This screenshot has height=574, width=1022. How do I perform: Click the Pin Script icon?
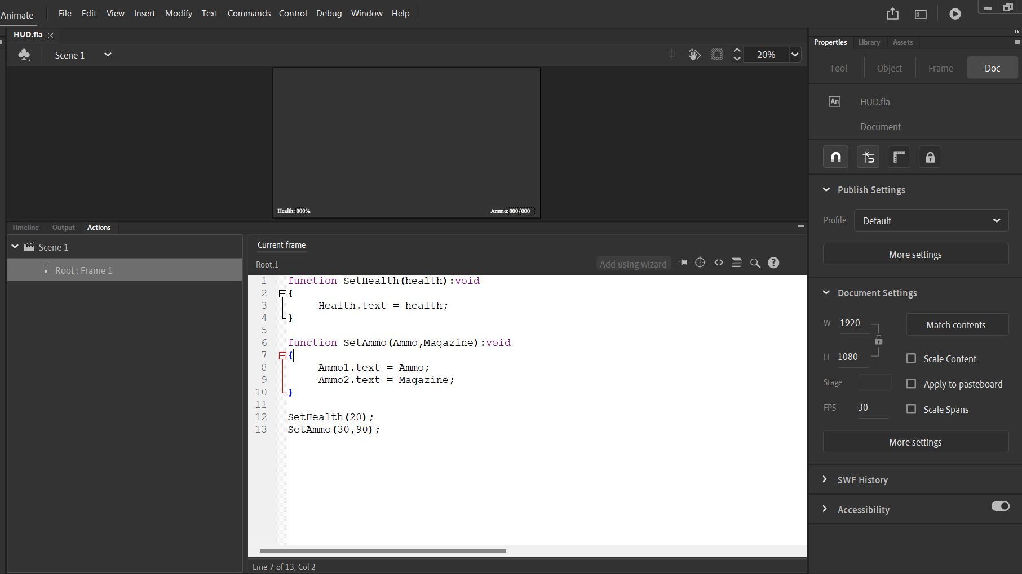682,263
